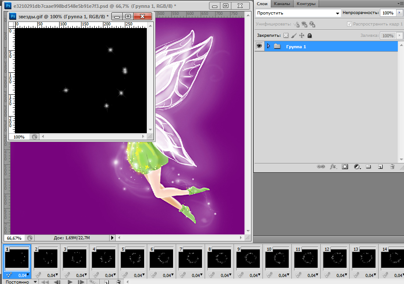Image resolution: width=404 pixels, height=284 pixels.
Task: Select animation frame 2 thumbnail
Action: 46,259
